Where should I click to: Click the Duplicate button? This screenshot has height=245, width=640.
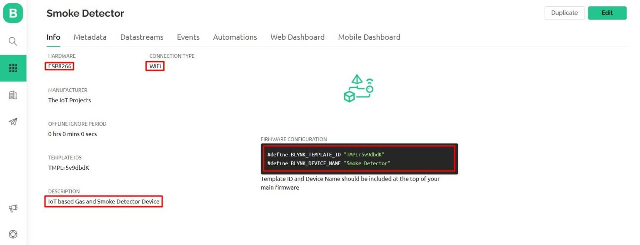pyautogui.click(x=564, y=13)
